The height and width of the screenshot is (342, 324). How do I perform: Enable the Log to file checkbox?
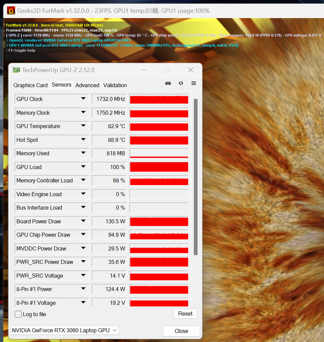click(x=18, y=314)
